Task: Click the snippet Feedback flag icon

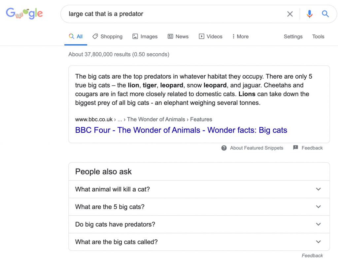Action: (x=295, y=147)
